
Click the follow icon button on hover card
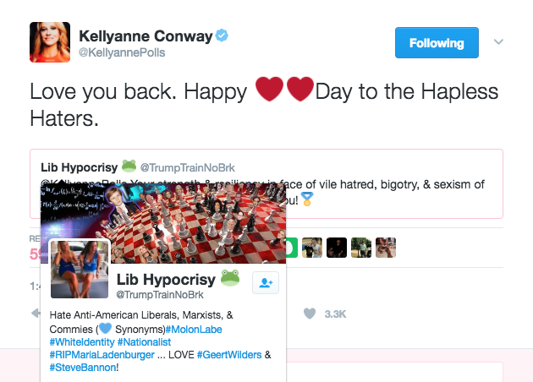coord(266,284)
